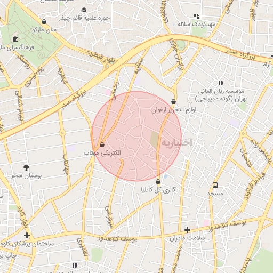The width and height of the screenshot is (273, 273).
Task: Click the shop icon of لوازم التحریر ارغوان
Action: pos(173,102)
